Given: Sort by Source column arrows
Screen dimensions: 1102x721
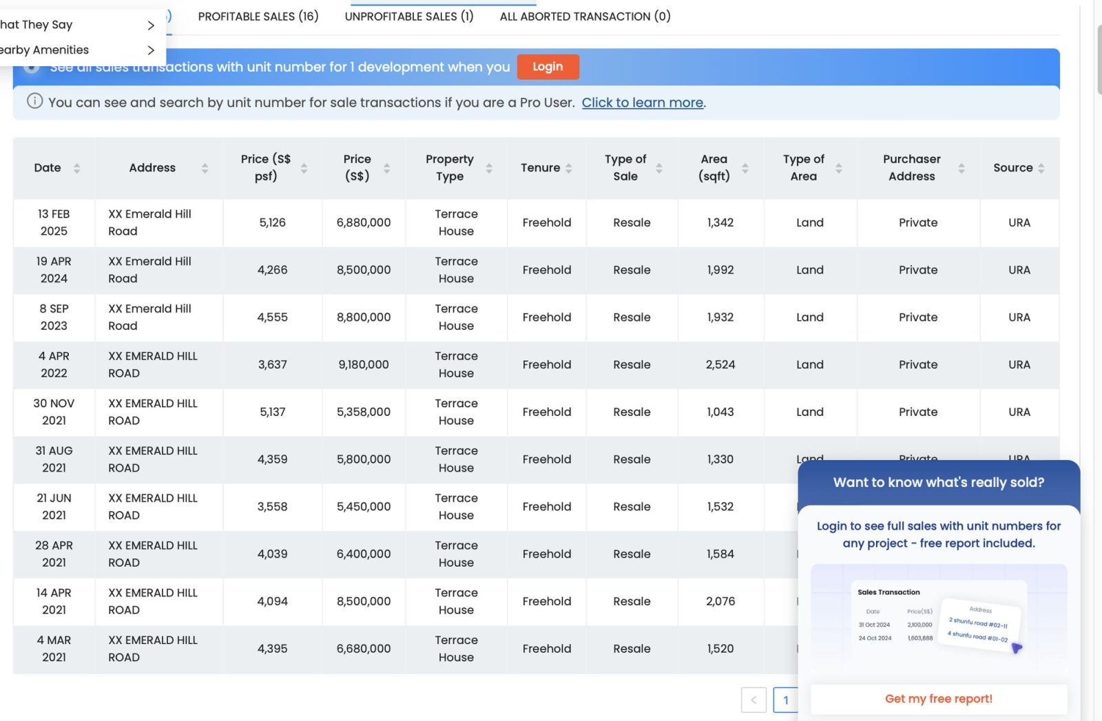Looking at the screenshot, I should (x=1041, y=168).
